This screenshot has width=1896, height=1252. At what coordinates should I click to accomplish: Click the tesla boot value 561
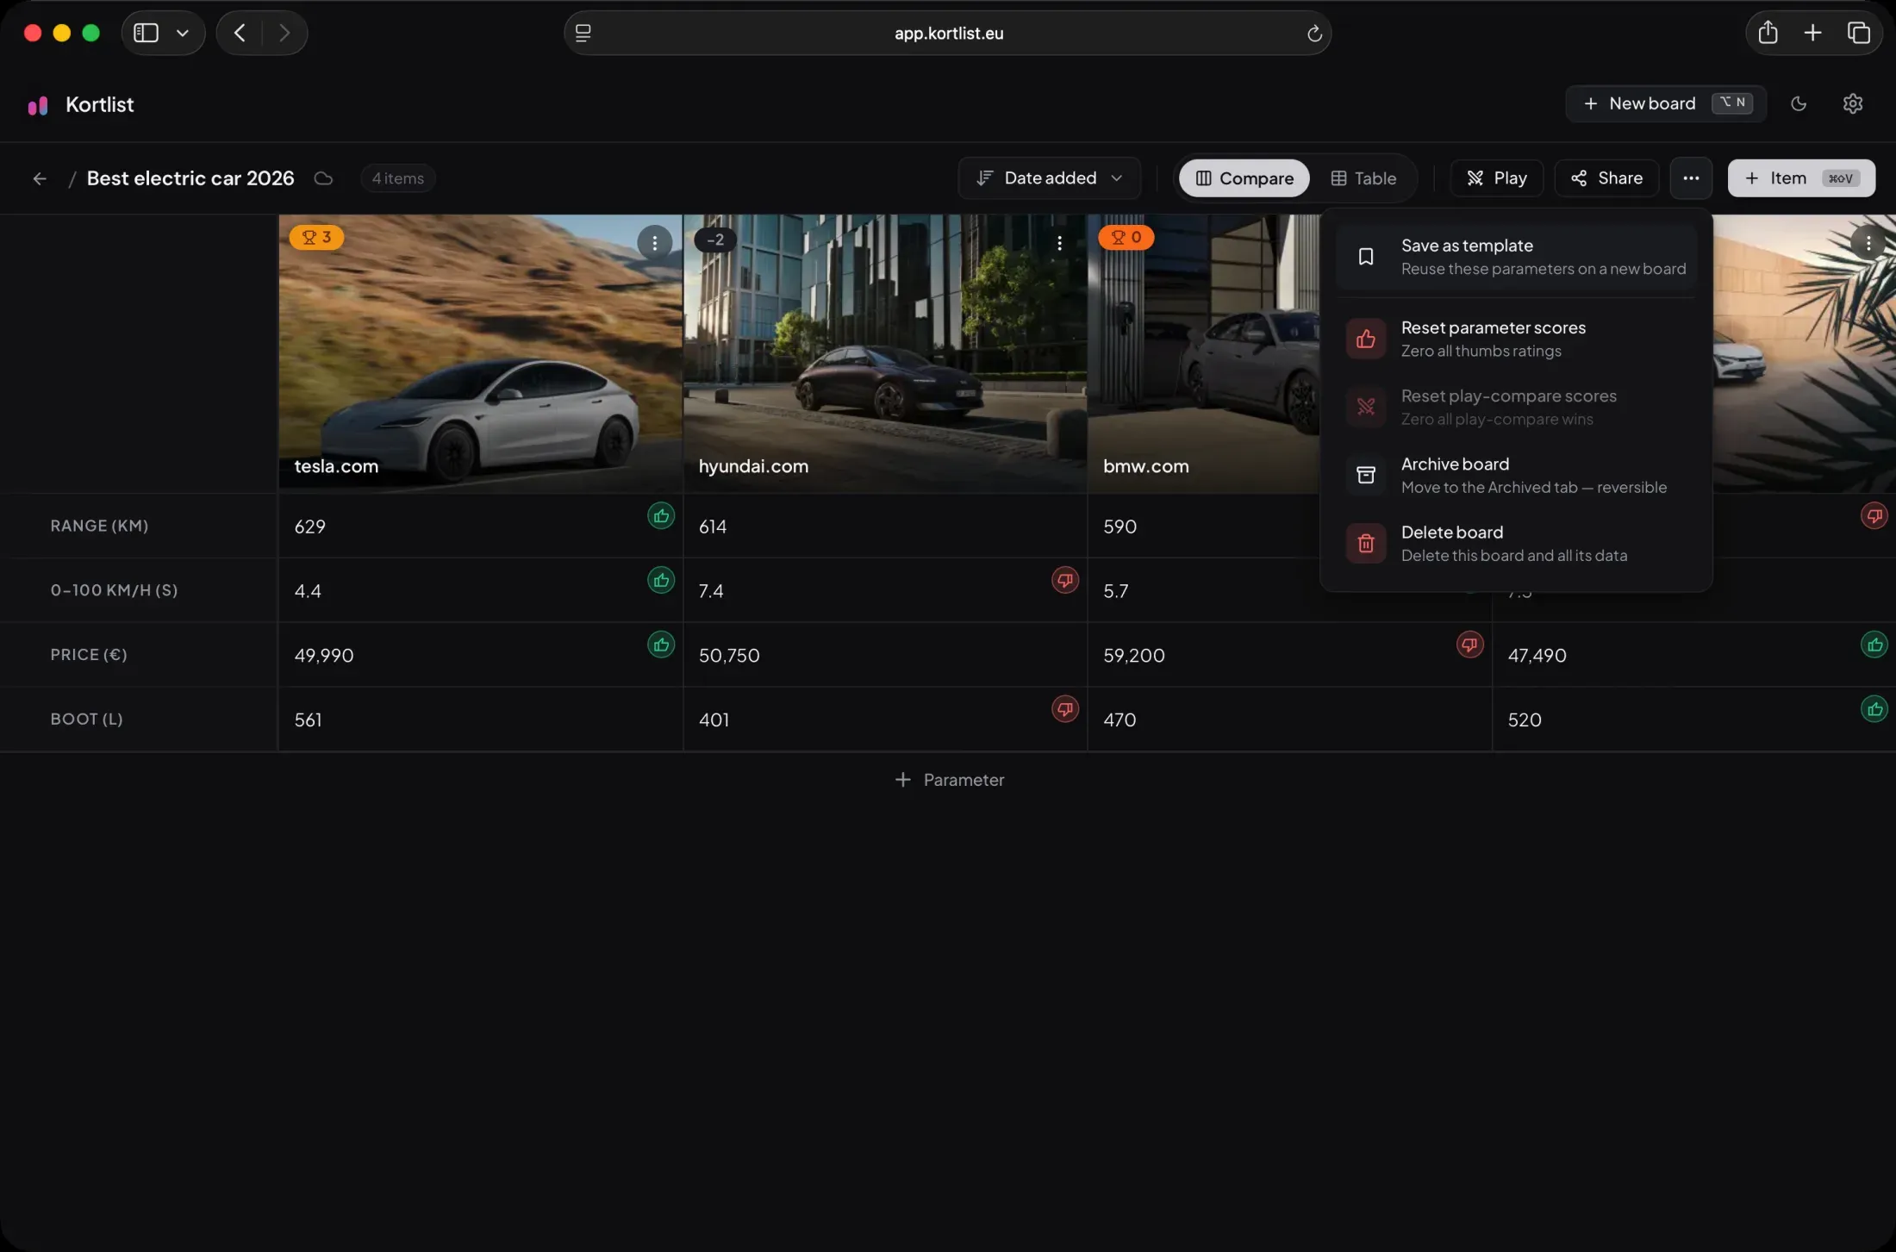click(x=308, y=719)
